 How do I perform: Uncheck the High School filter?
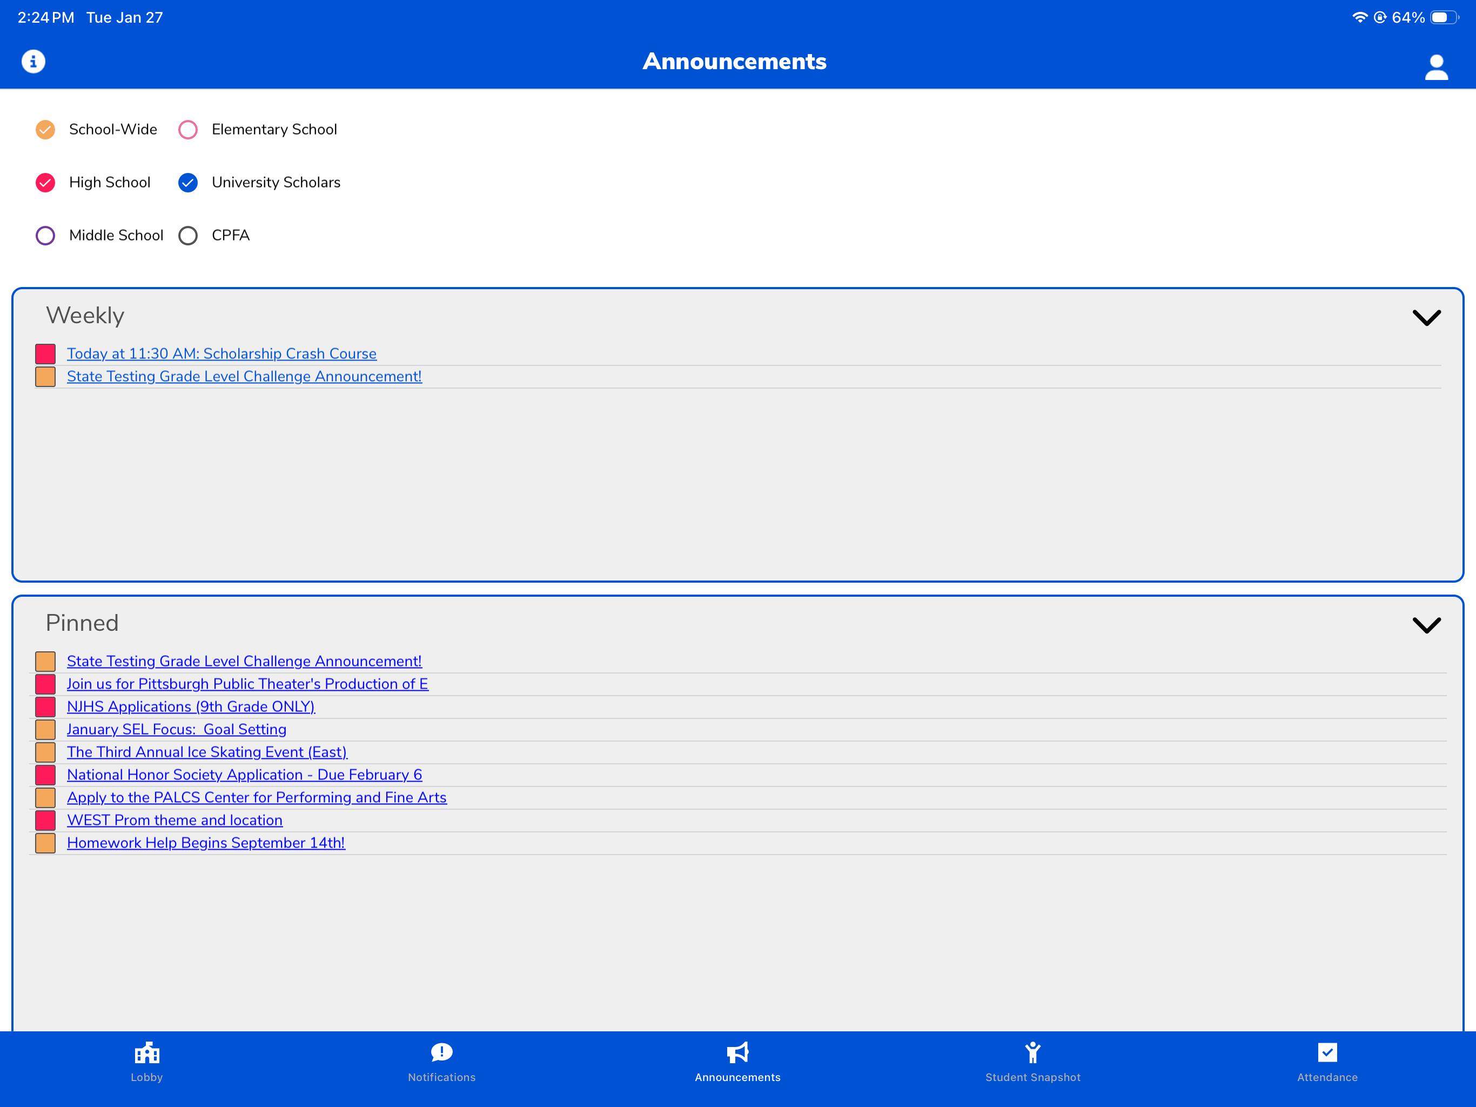coord(45,182)
